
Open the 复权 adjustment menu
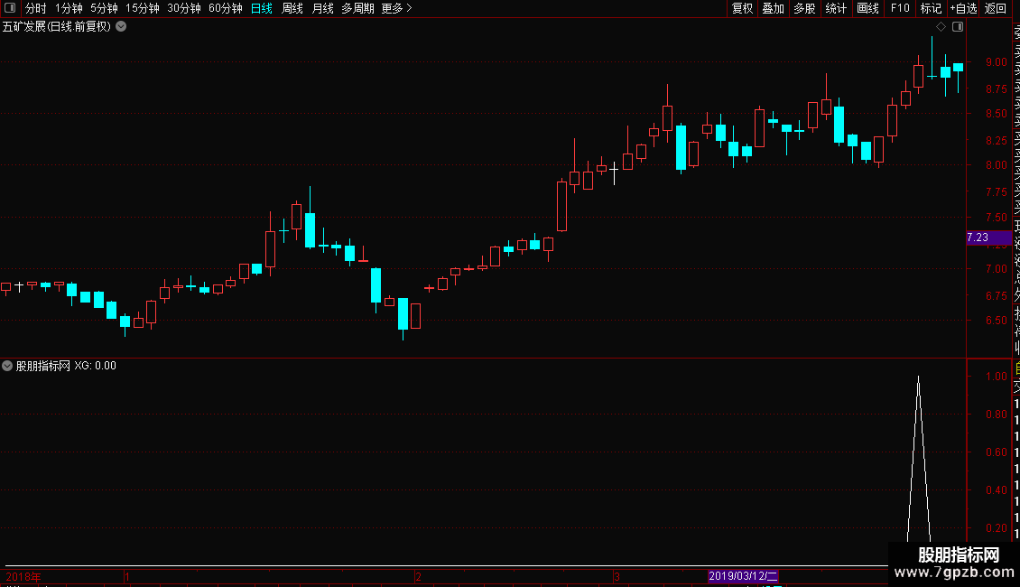click(742, 8)
